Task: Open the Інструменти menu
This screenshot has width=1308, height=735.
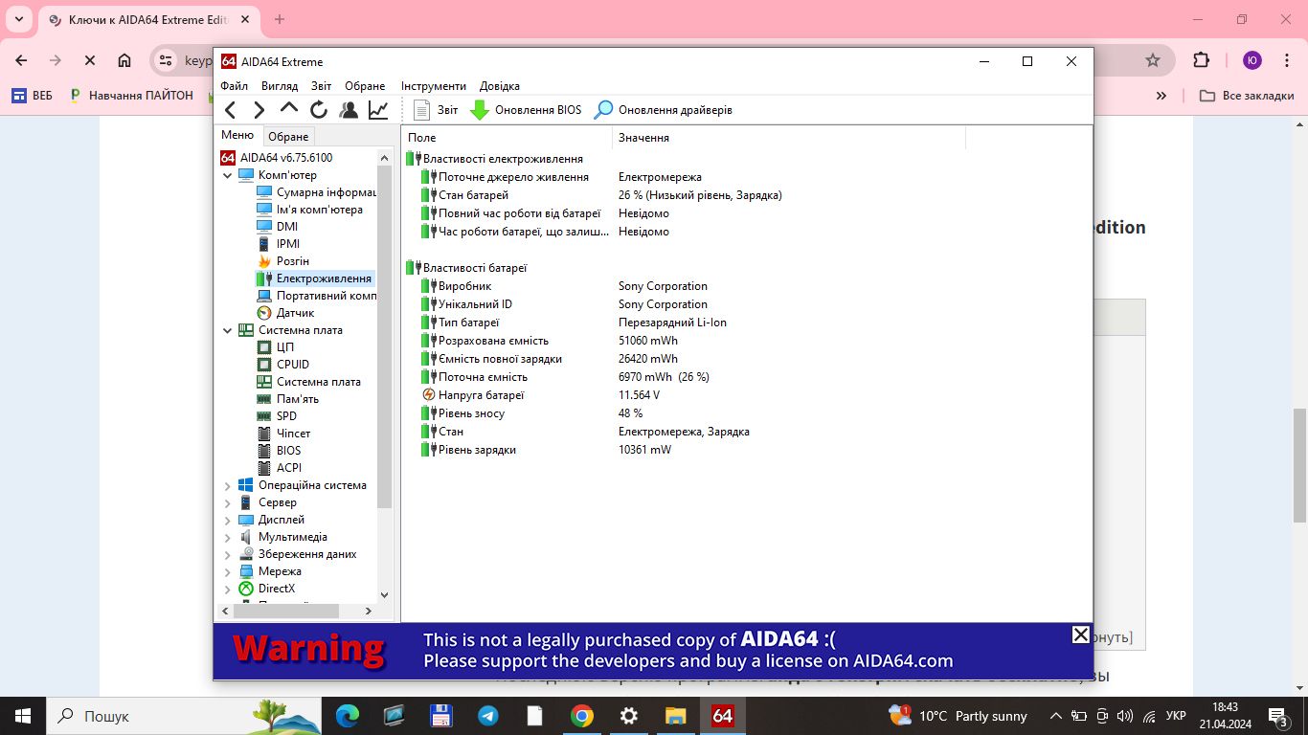Action: 434,86
